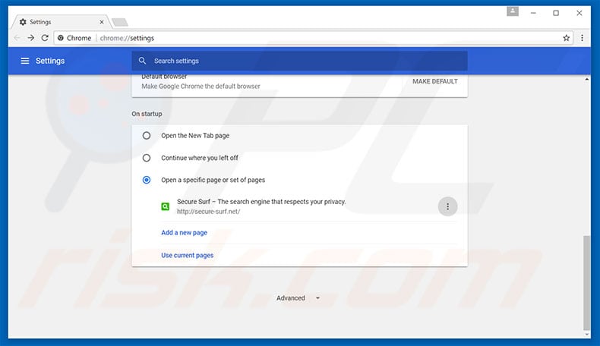The image size is (600, 346).
Task: Click the http://secure-surf.net/ URL text
Action: tap(209, 212)
